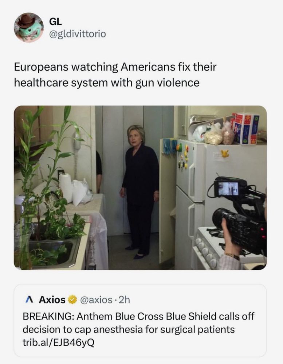Select the Europeans watching Americans tweet text

tap(115, 75)
